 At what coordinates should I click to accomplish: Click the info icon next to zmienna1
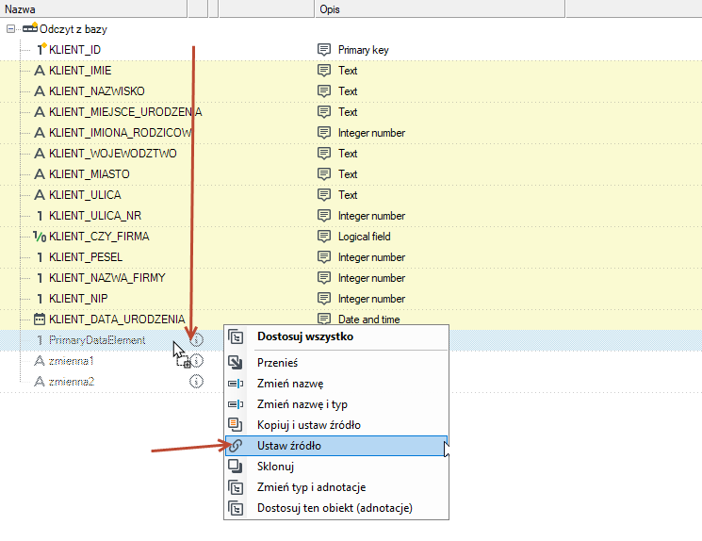click(197, 361)
